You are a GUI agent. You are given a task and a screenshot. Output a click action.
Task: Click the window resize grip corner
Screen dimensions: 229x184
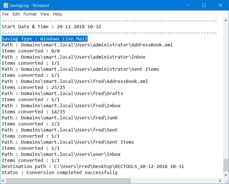(226, 181)
